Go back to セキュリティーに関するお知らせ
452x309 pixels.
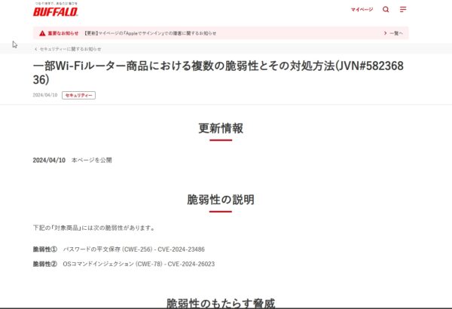pos(70,49)
